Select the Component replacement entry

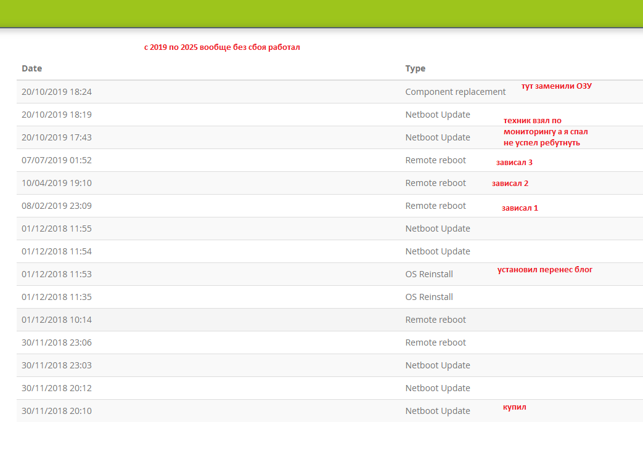tap(455, 92)
